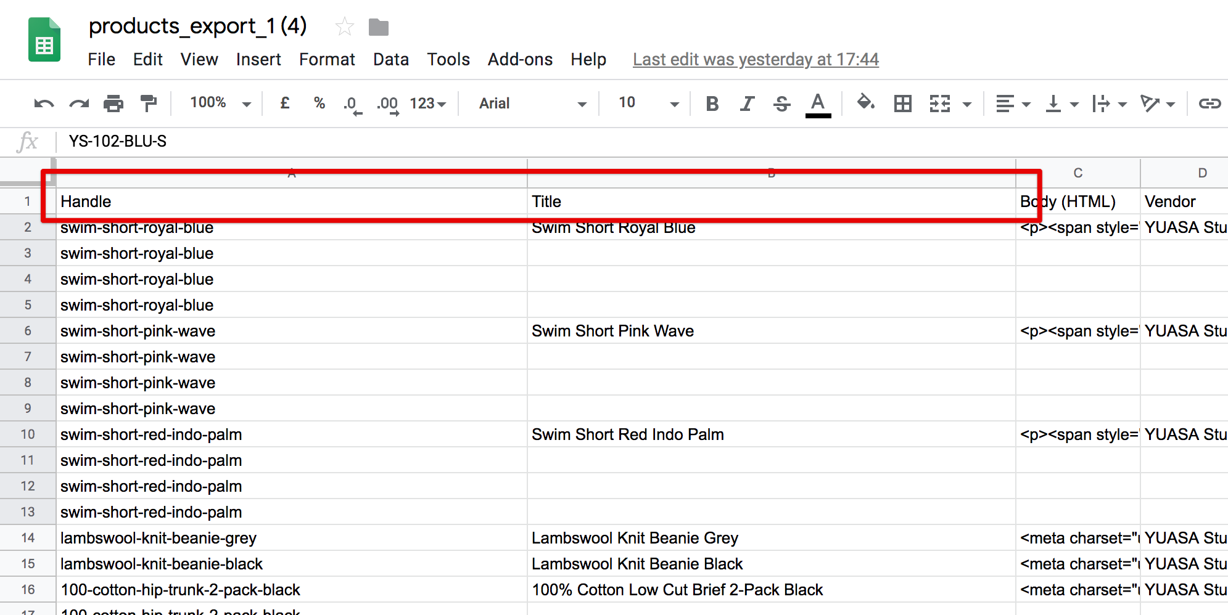Viewport: 1228px width, 615px height.
Task: Click the redo arrow icon
Action: click(x=79, y=104)
